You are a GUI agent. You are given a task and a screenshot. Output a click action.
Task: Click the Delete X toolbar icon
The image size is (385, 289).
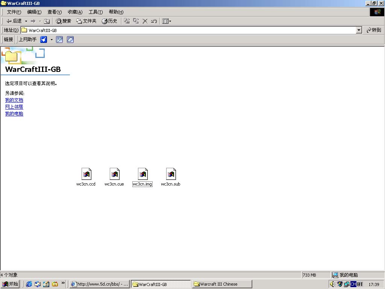[145, 21]
